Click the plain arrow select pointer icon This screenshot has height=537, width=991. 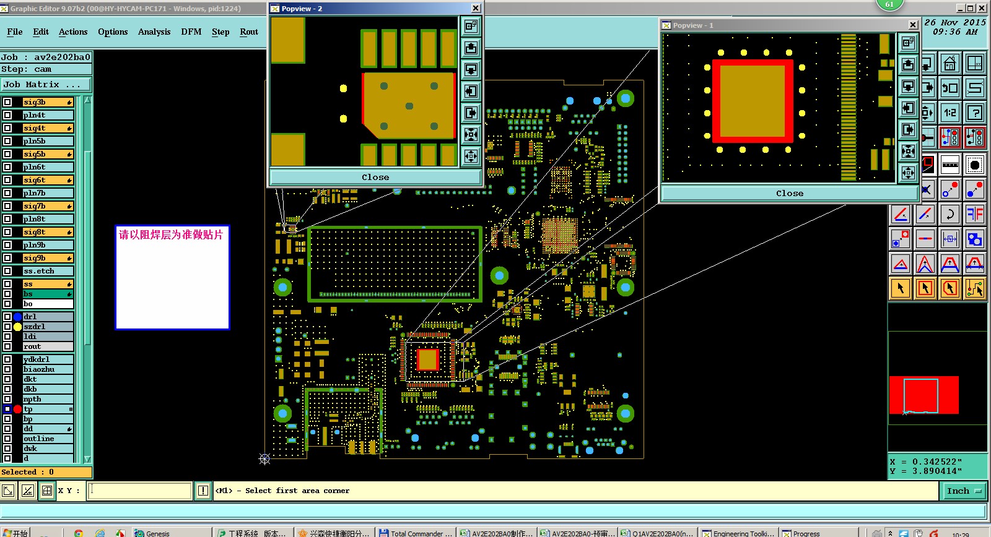point(901,288)
